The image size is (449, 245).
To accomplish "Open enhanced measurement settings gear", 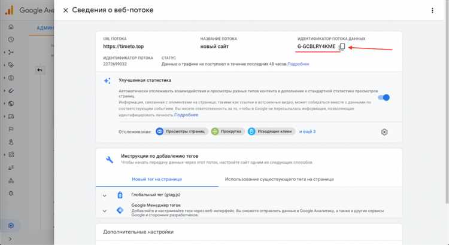I will tap(384, 132).
